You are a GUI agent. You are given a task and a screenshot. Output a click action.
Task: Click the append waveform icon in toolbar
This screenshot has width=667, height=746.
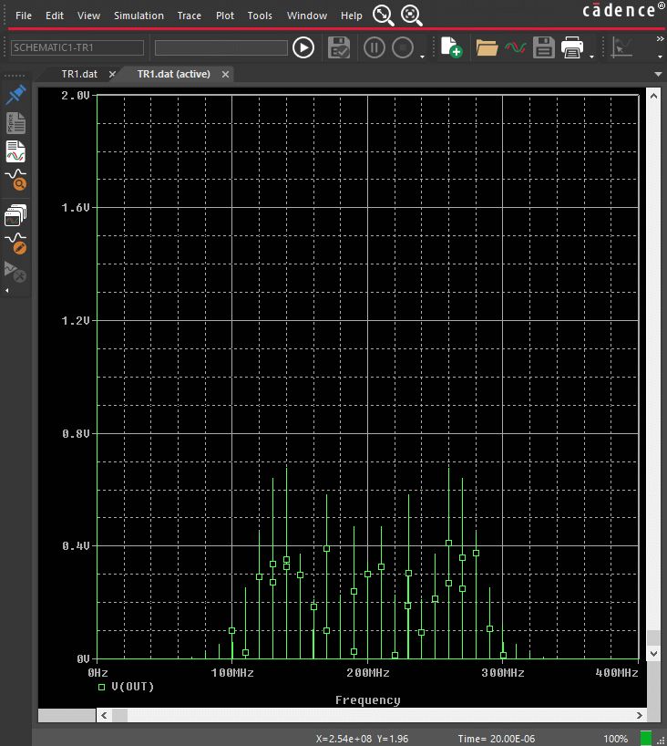coord(516,47)
